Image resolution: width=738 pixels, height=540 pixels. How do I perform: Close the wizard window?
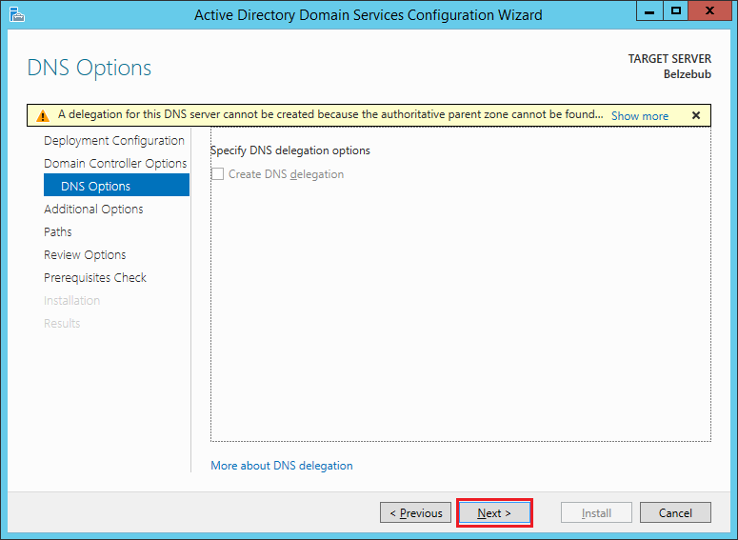click(709, 10)
